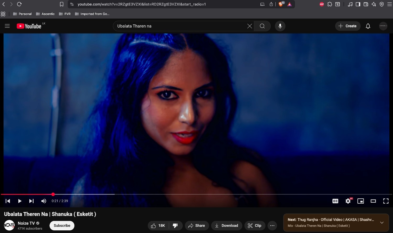Viewport: 393px width, 233px height.
Task: Open the FVR bookmarks folder
Action: (65, 14)
